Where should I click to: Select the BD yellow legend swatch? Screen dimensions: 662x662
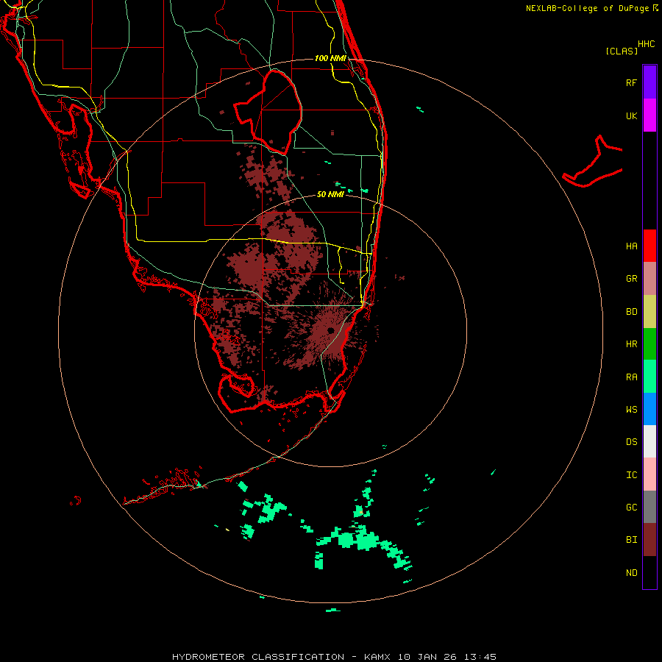[649, 312]
